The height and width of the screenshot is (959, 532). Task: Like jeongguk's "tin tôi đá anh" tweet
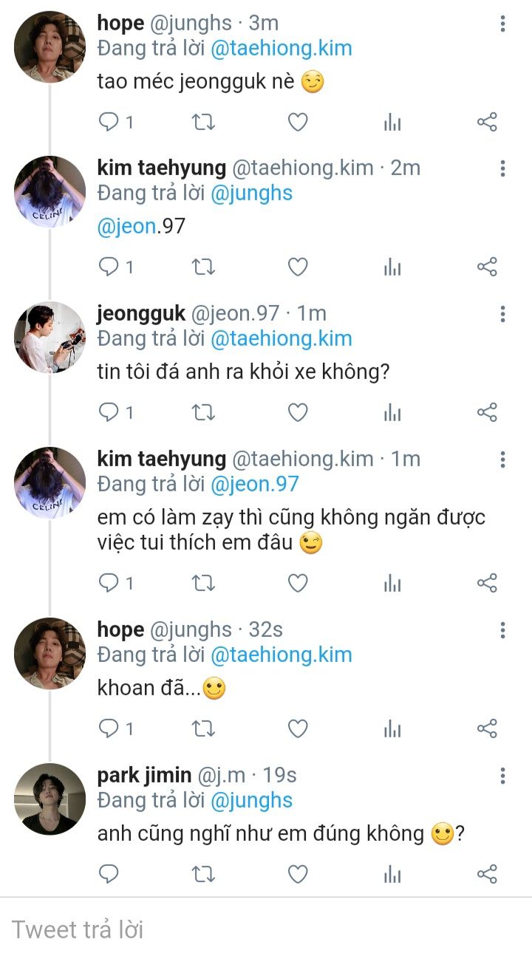[297, 412]
